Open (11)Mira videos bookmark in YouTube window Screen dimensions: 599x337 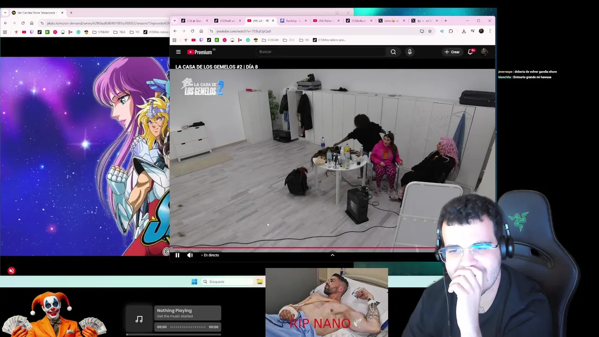click(x=330, y=40)
